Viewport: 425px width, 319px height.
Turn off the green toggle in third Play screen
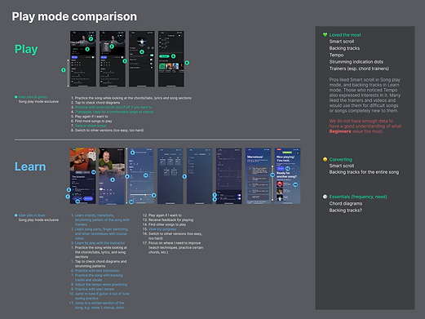[x=152, y=55]
